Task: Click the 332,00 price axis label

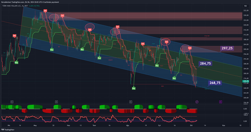Action: (246, 11)
